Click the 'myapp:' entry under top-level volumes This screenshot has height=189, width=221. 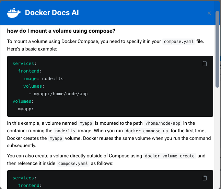(26, 109)
